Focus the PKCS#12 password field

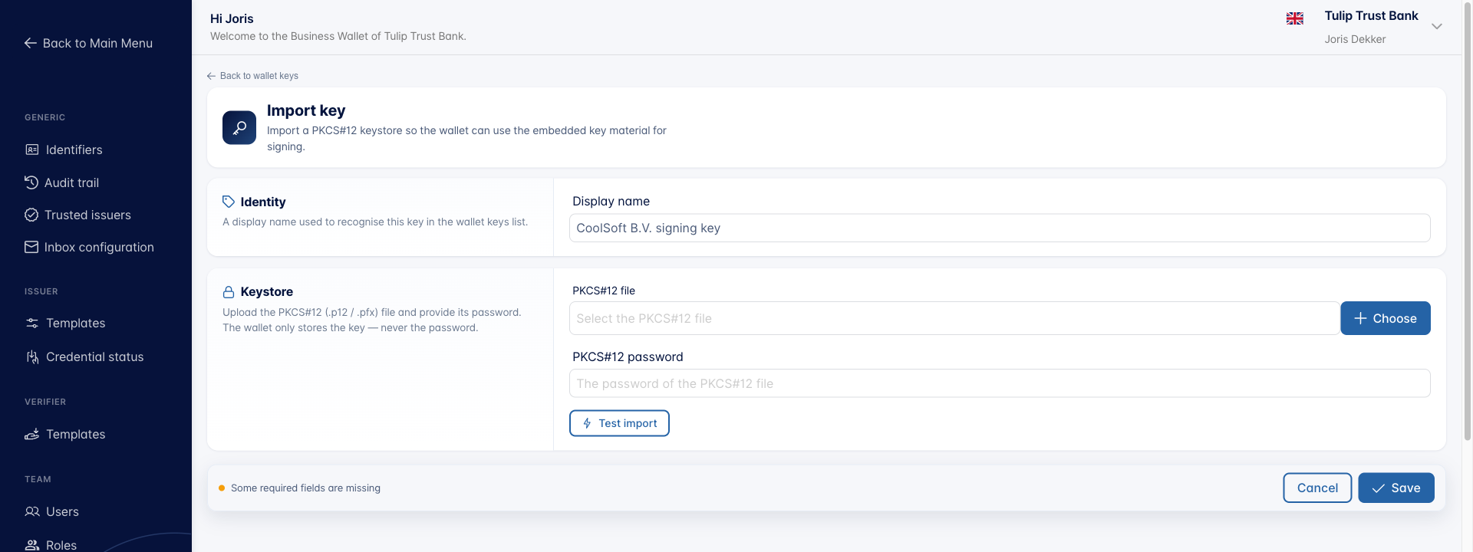coord(1000,383)
